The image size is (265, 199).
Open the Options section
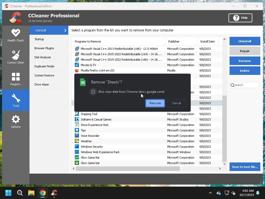(16, 122)
